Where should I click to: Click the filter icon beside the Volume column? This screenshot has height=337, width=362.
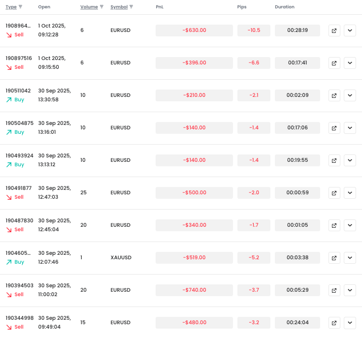click(101, 7)
